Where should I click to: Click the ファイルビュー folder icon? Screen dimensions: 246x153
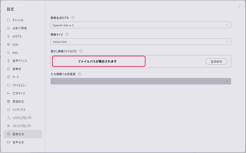point(9,85)
